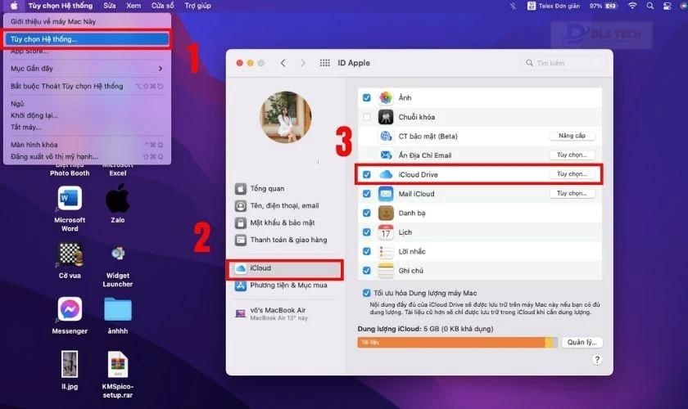Click the CT bảo mật (Beta) globe icon
Image resolution: width=688 pixels, height=409 pixels.
(x=386, y=137)
